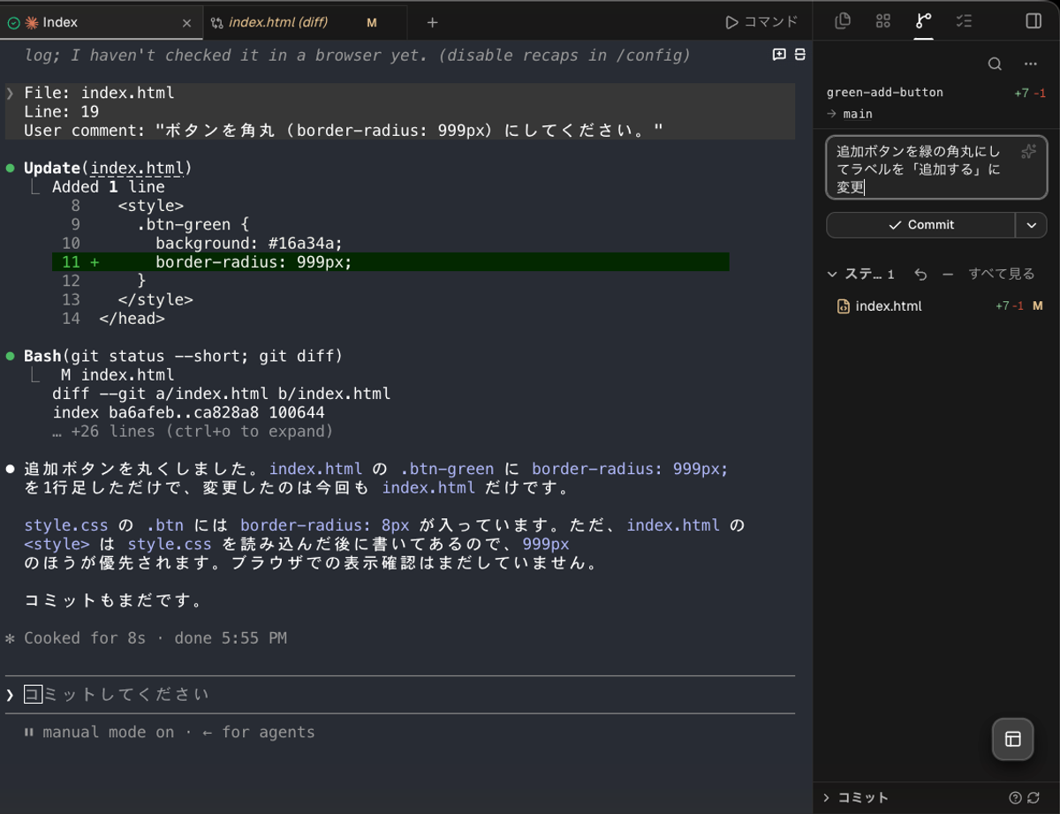Click the pause icon before manual mode
Image resolution: width=1060 pixels, height=814 pixels.
tap(29, 733)
